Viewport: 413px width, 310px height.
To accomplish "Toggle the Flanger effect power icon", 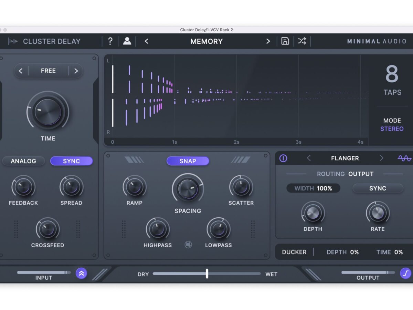I will [x=283, y=158].
